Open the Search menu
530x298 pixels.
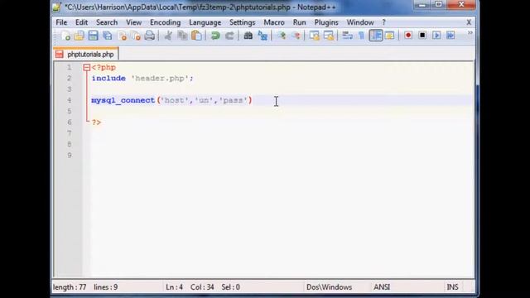(x=107, y=22)
